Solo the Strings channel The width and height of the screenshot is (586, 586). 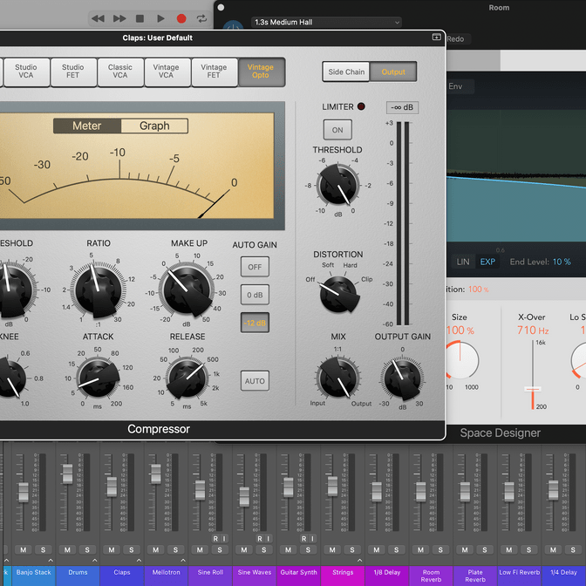(352, 549)
